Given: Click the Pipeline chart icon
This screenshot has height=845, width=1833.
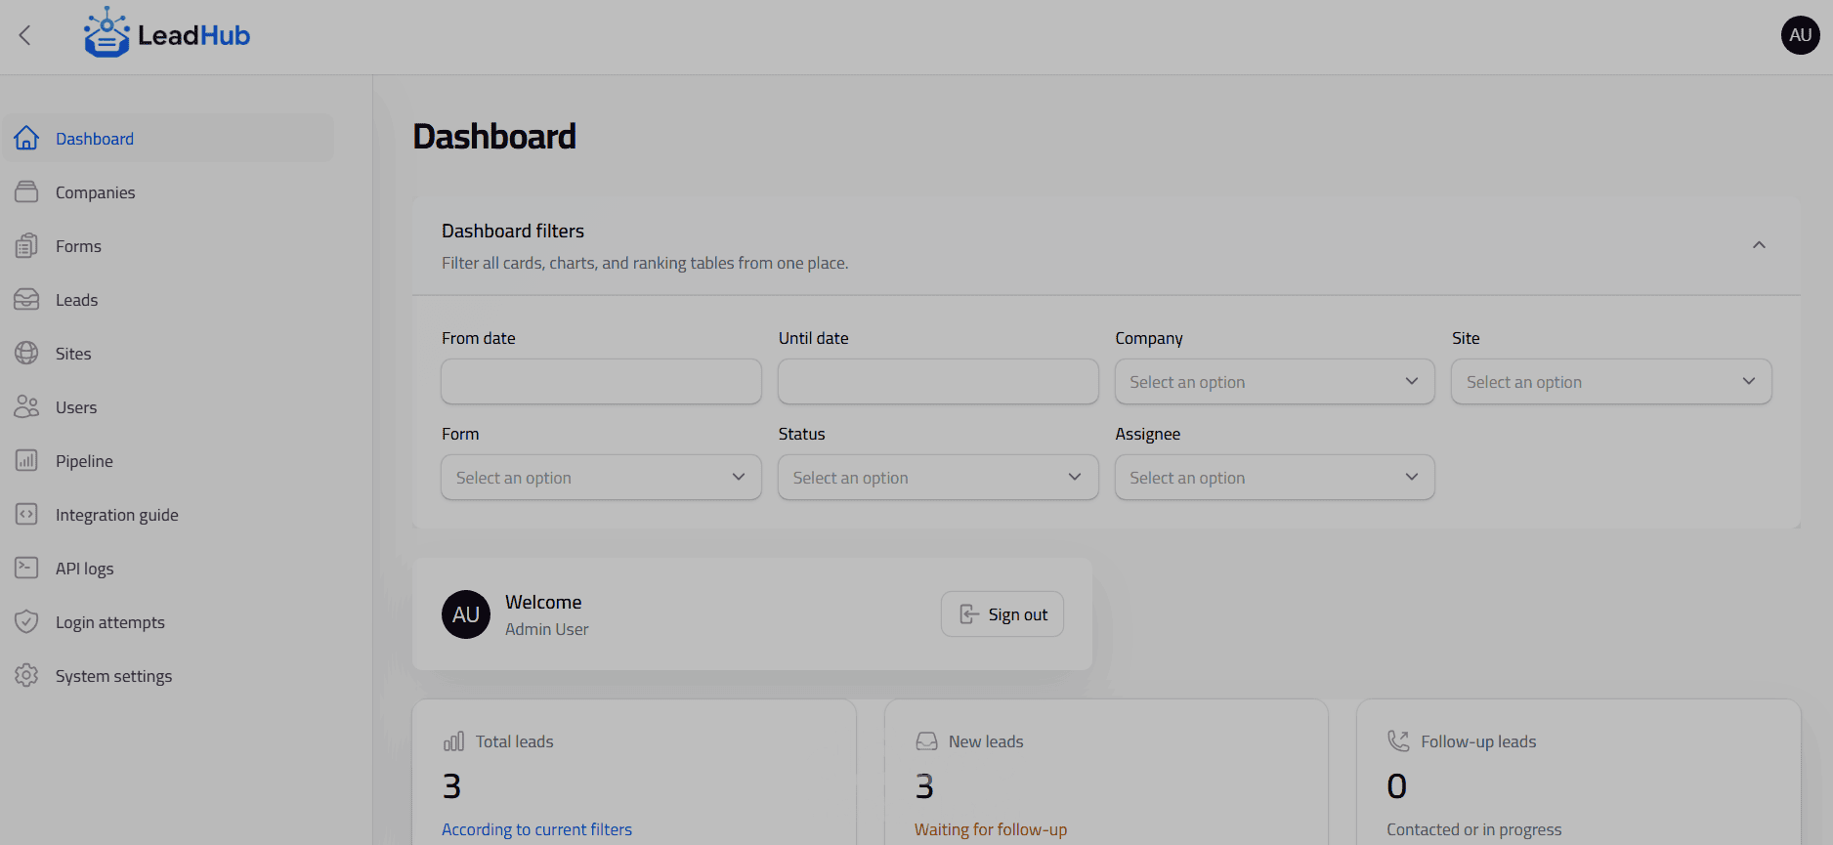Looking at the screenshot, I should click(x=26, y=461).
